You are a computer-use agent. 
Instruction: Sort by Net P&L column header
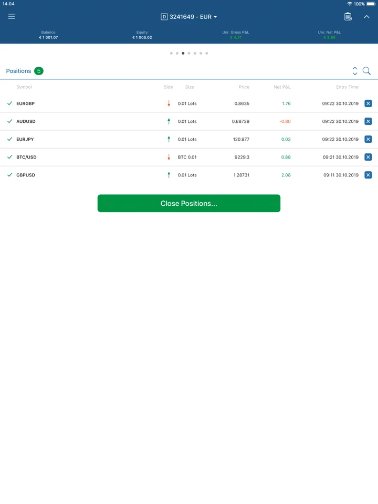282,87
